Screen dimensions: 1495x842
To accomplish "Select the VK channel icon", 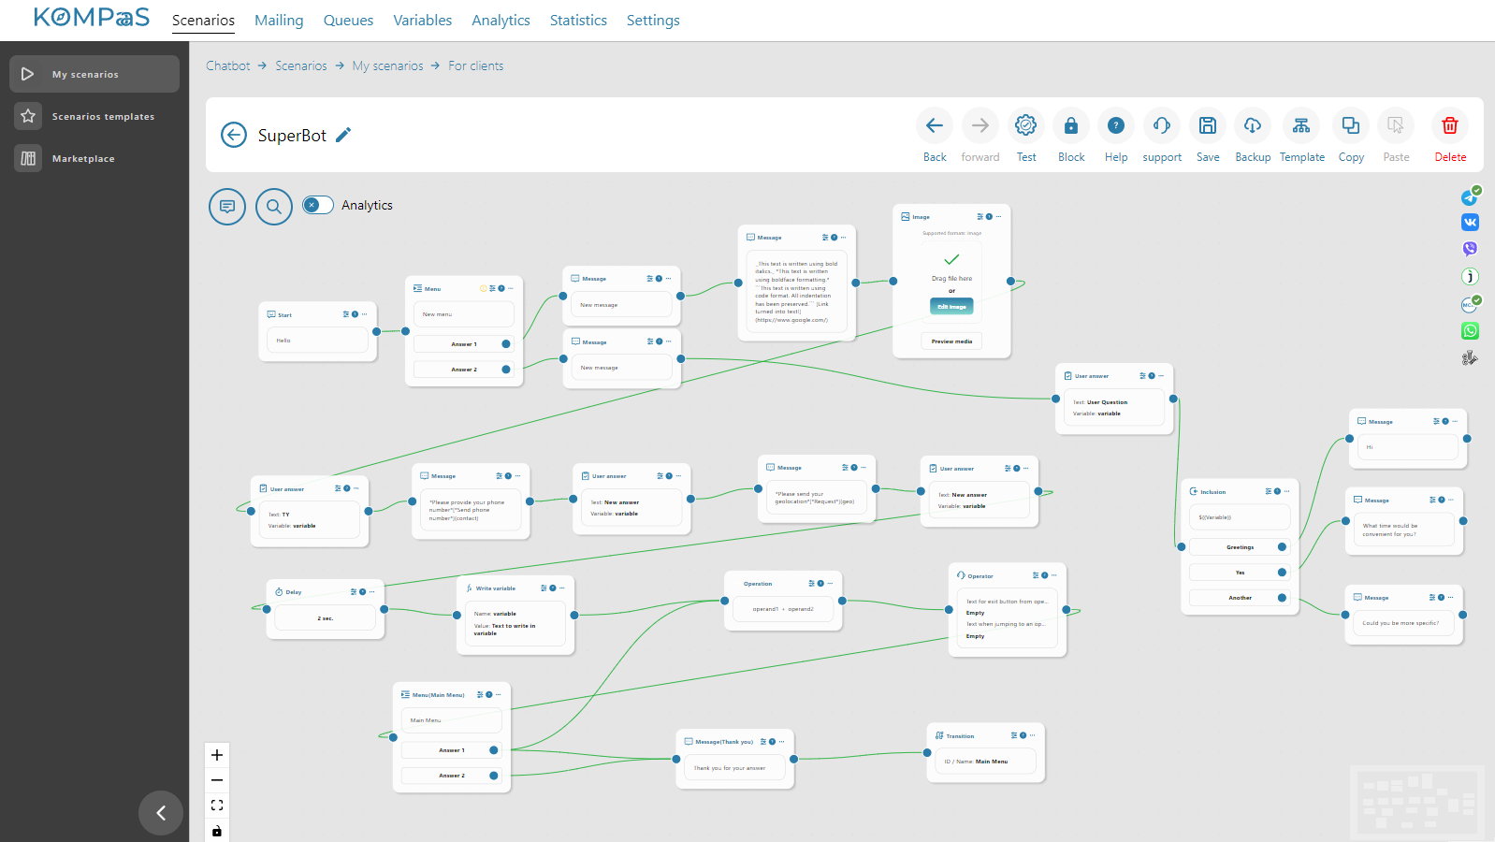I will click(1470, 223).
